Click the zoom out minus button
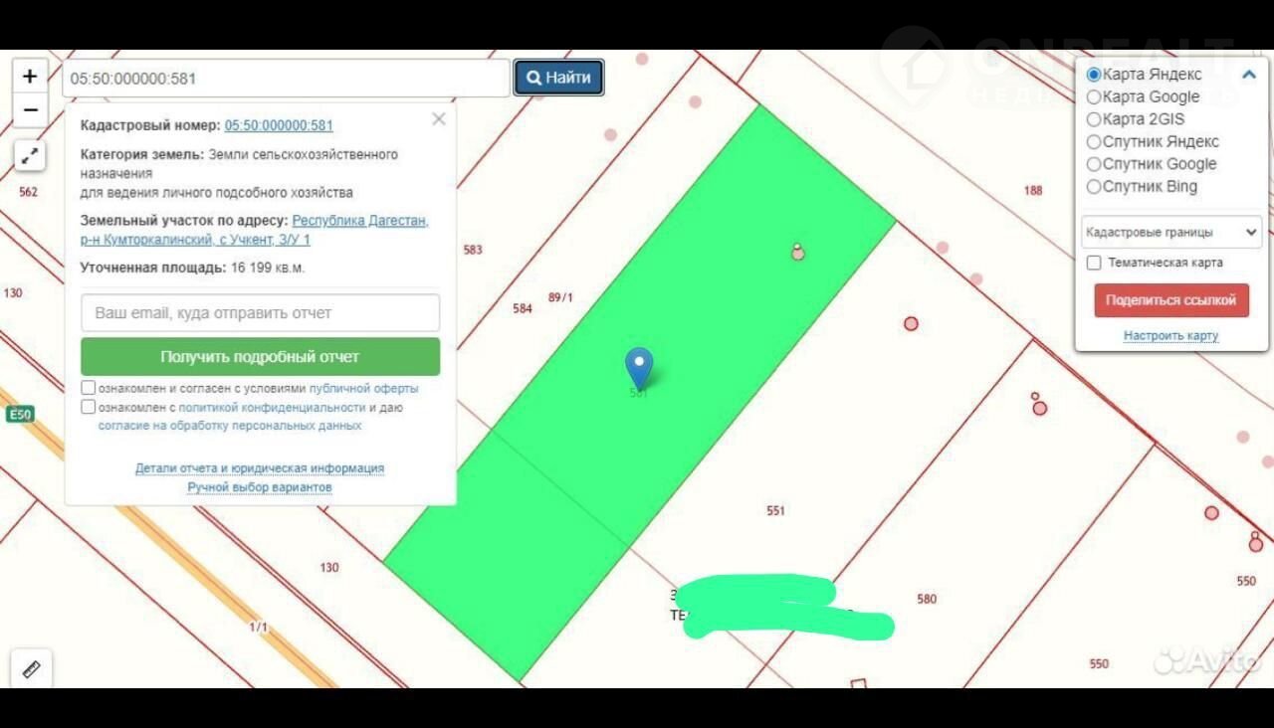Screen dimensions: 1274x728 (30, 110)
